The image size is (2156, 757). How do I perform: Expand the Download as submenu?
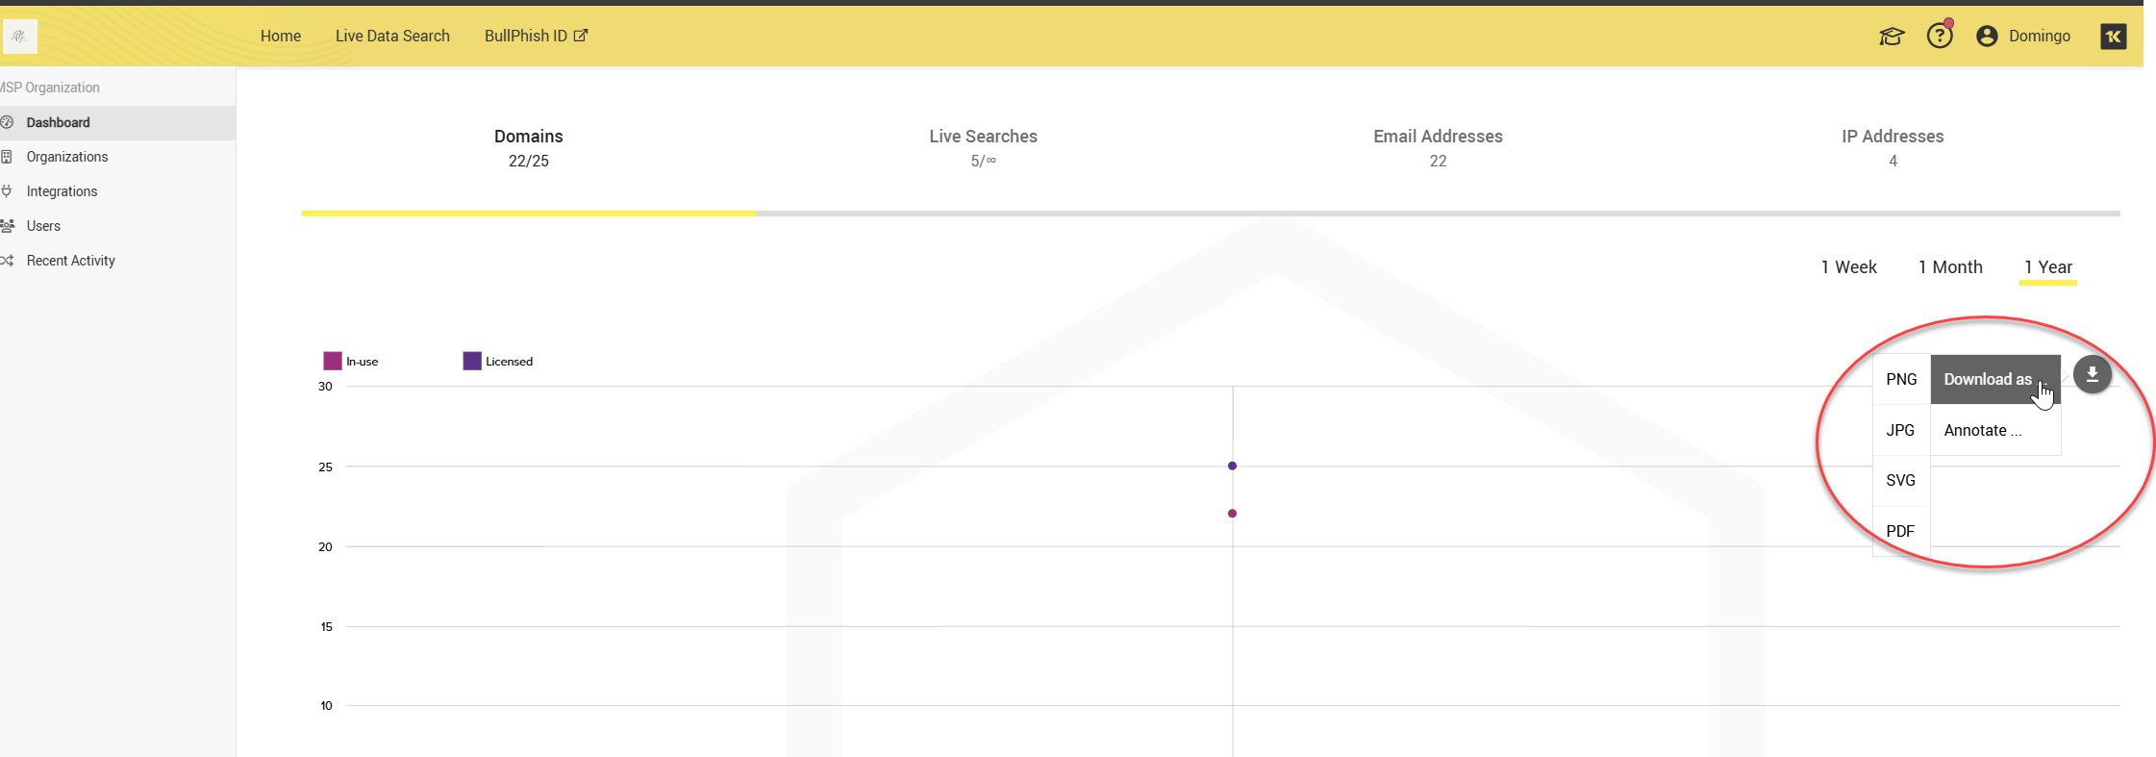(x=1988, y=379)
